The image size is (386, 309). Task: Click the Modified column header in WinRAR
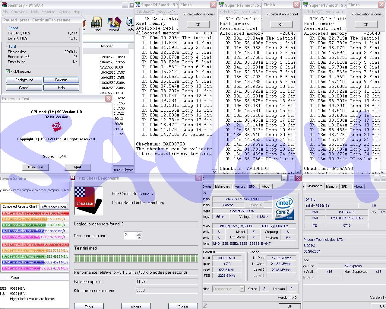point(113,46)
